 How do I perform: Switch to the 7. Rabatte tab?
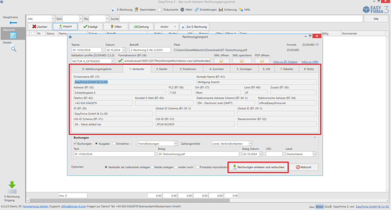[x=286, y=69]
